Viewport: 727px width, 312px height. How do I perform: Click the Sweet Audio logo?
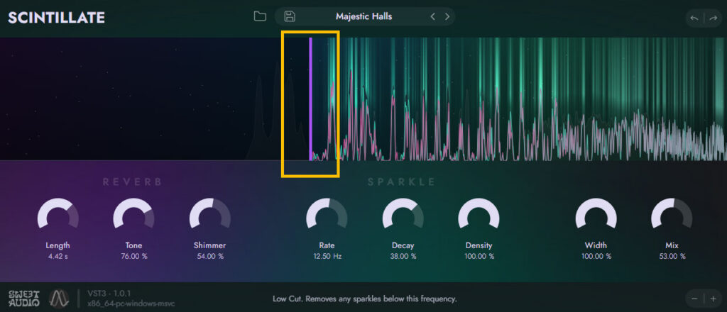(24, 299)
